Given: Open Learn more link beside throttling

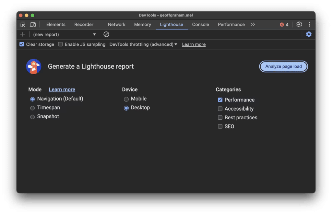Looking at the screenshot, I should tap(194, 44).
